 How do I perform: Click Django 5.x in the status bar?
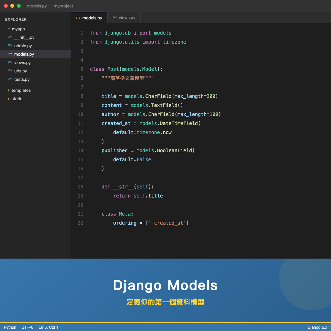tap(317, 327)
